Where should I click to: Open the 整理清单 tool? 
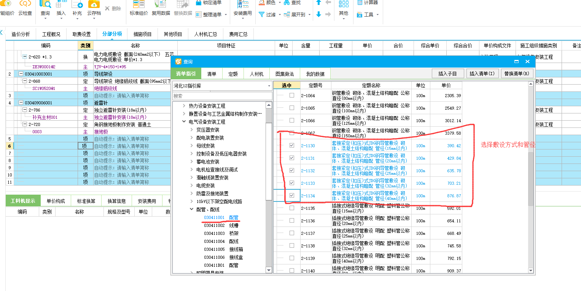[209, 14]
